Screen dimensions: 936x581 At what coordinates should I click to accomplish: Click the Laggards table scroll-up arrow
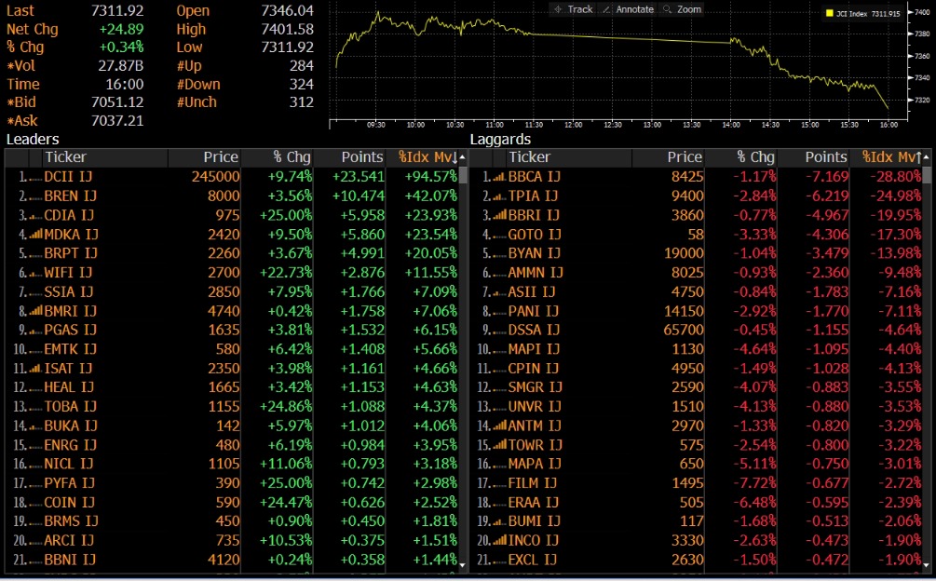point(927,157)
